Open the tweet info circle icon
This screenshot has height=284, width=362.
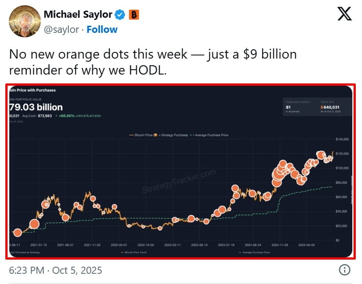point(345,269)
